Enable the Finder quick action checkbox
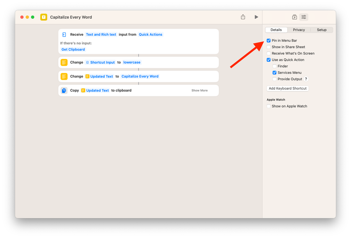The height and width of the screenshot is (238, 351). click(x=274, y=66)
